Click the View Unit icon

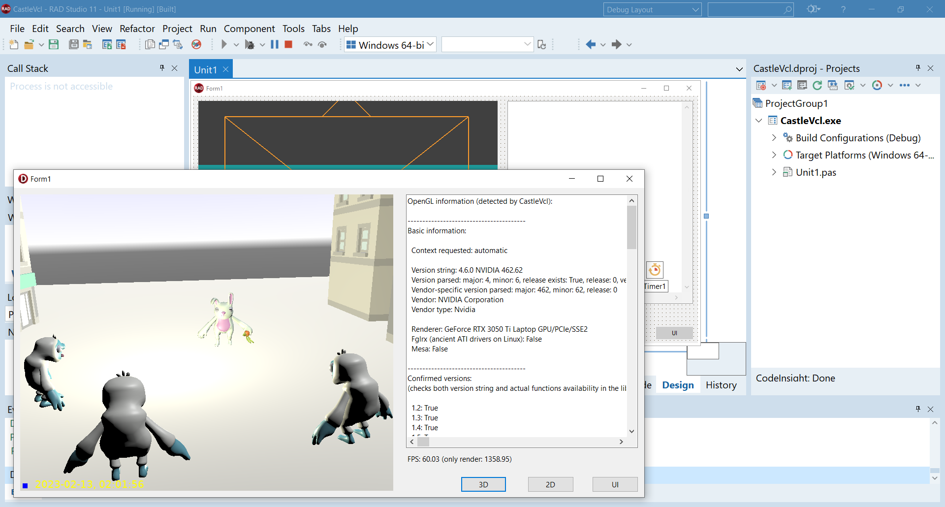[x=150, y=45]
